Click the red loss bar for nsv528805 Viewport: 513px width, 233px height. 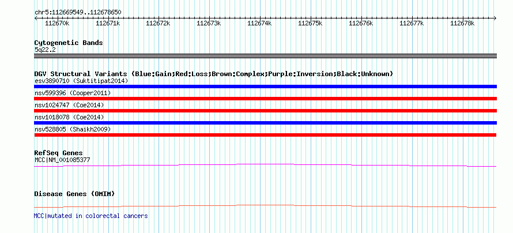pos(265,135)
